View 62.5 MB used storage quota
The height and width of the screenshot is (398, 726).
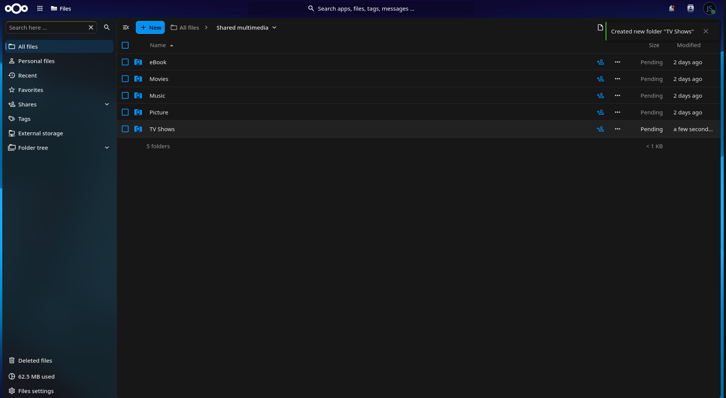59,376
